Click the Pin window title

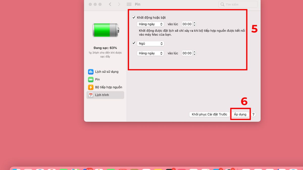[x=138, y=4]
